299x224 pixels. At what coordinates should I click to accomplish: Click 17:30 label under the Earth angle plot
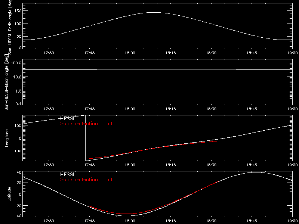click(x=49, y=53)
